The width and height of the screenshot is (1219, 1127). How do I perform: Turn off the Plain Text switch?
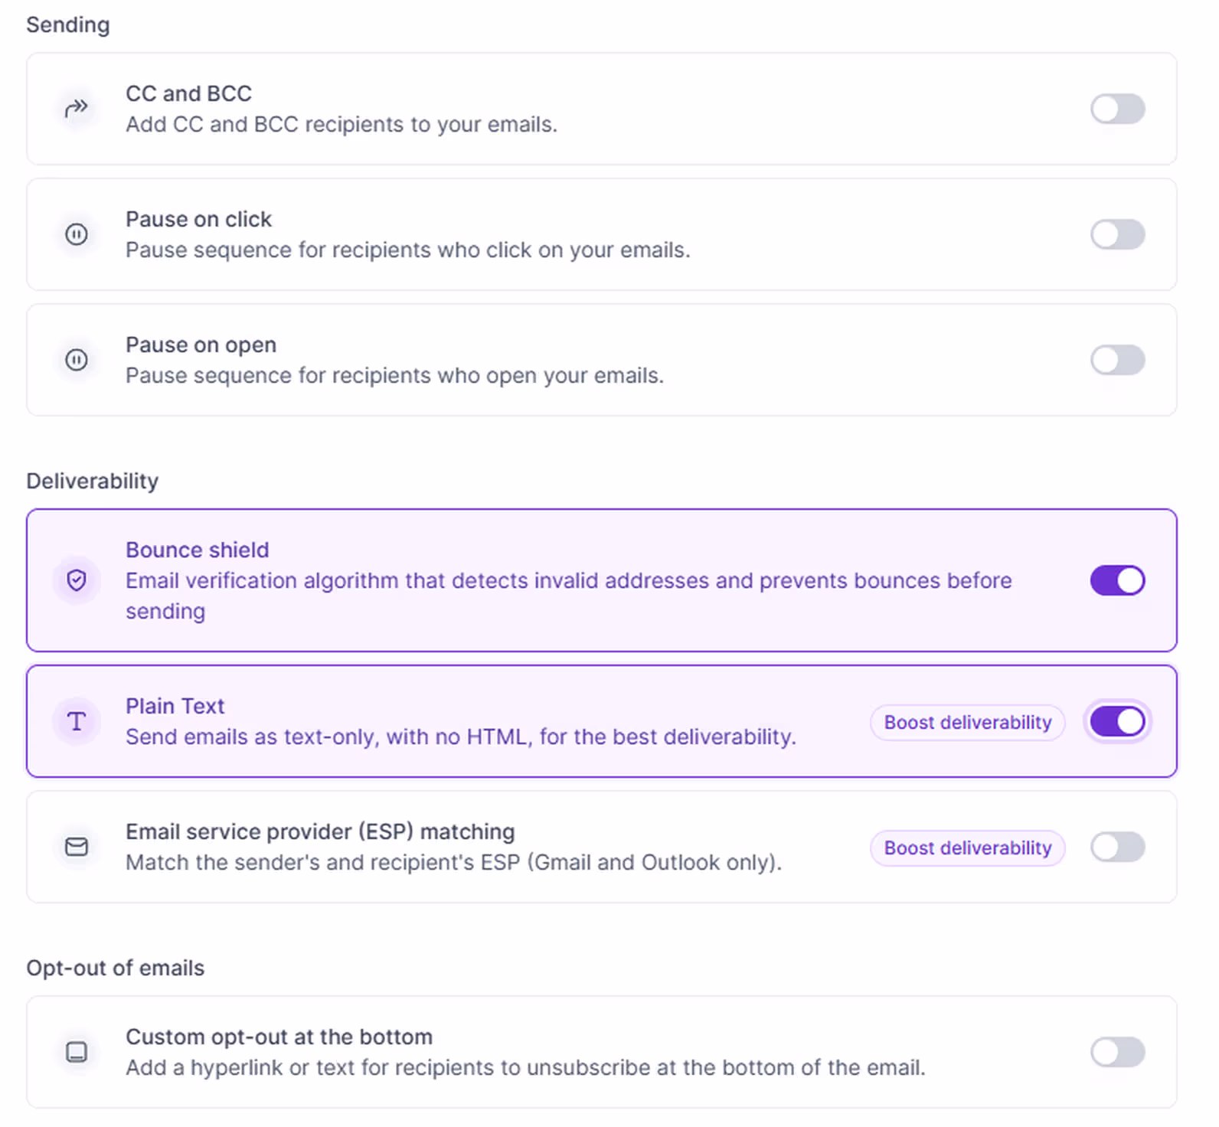pos(1117,721)
